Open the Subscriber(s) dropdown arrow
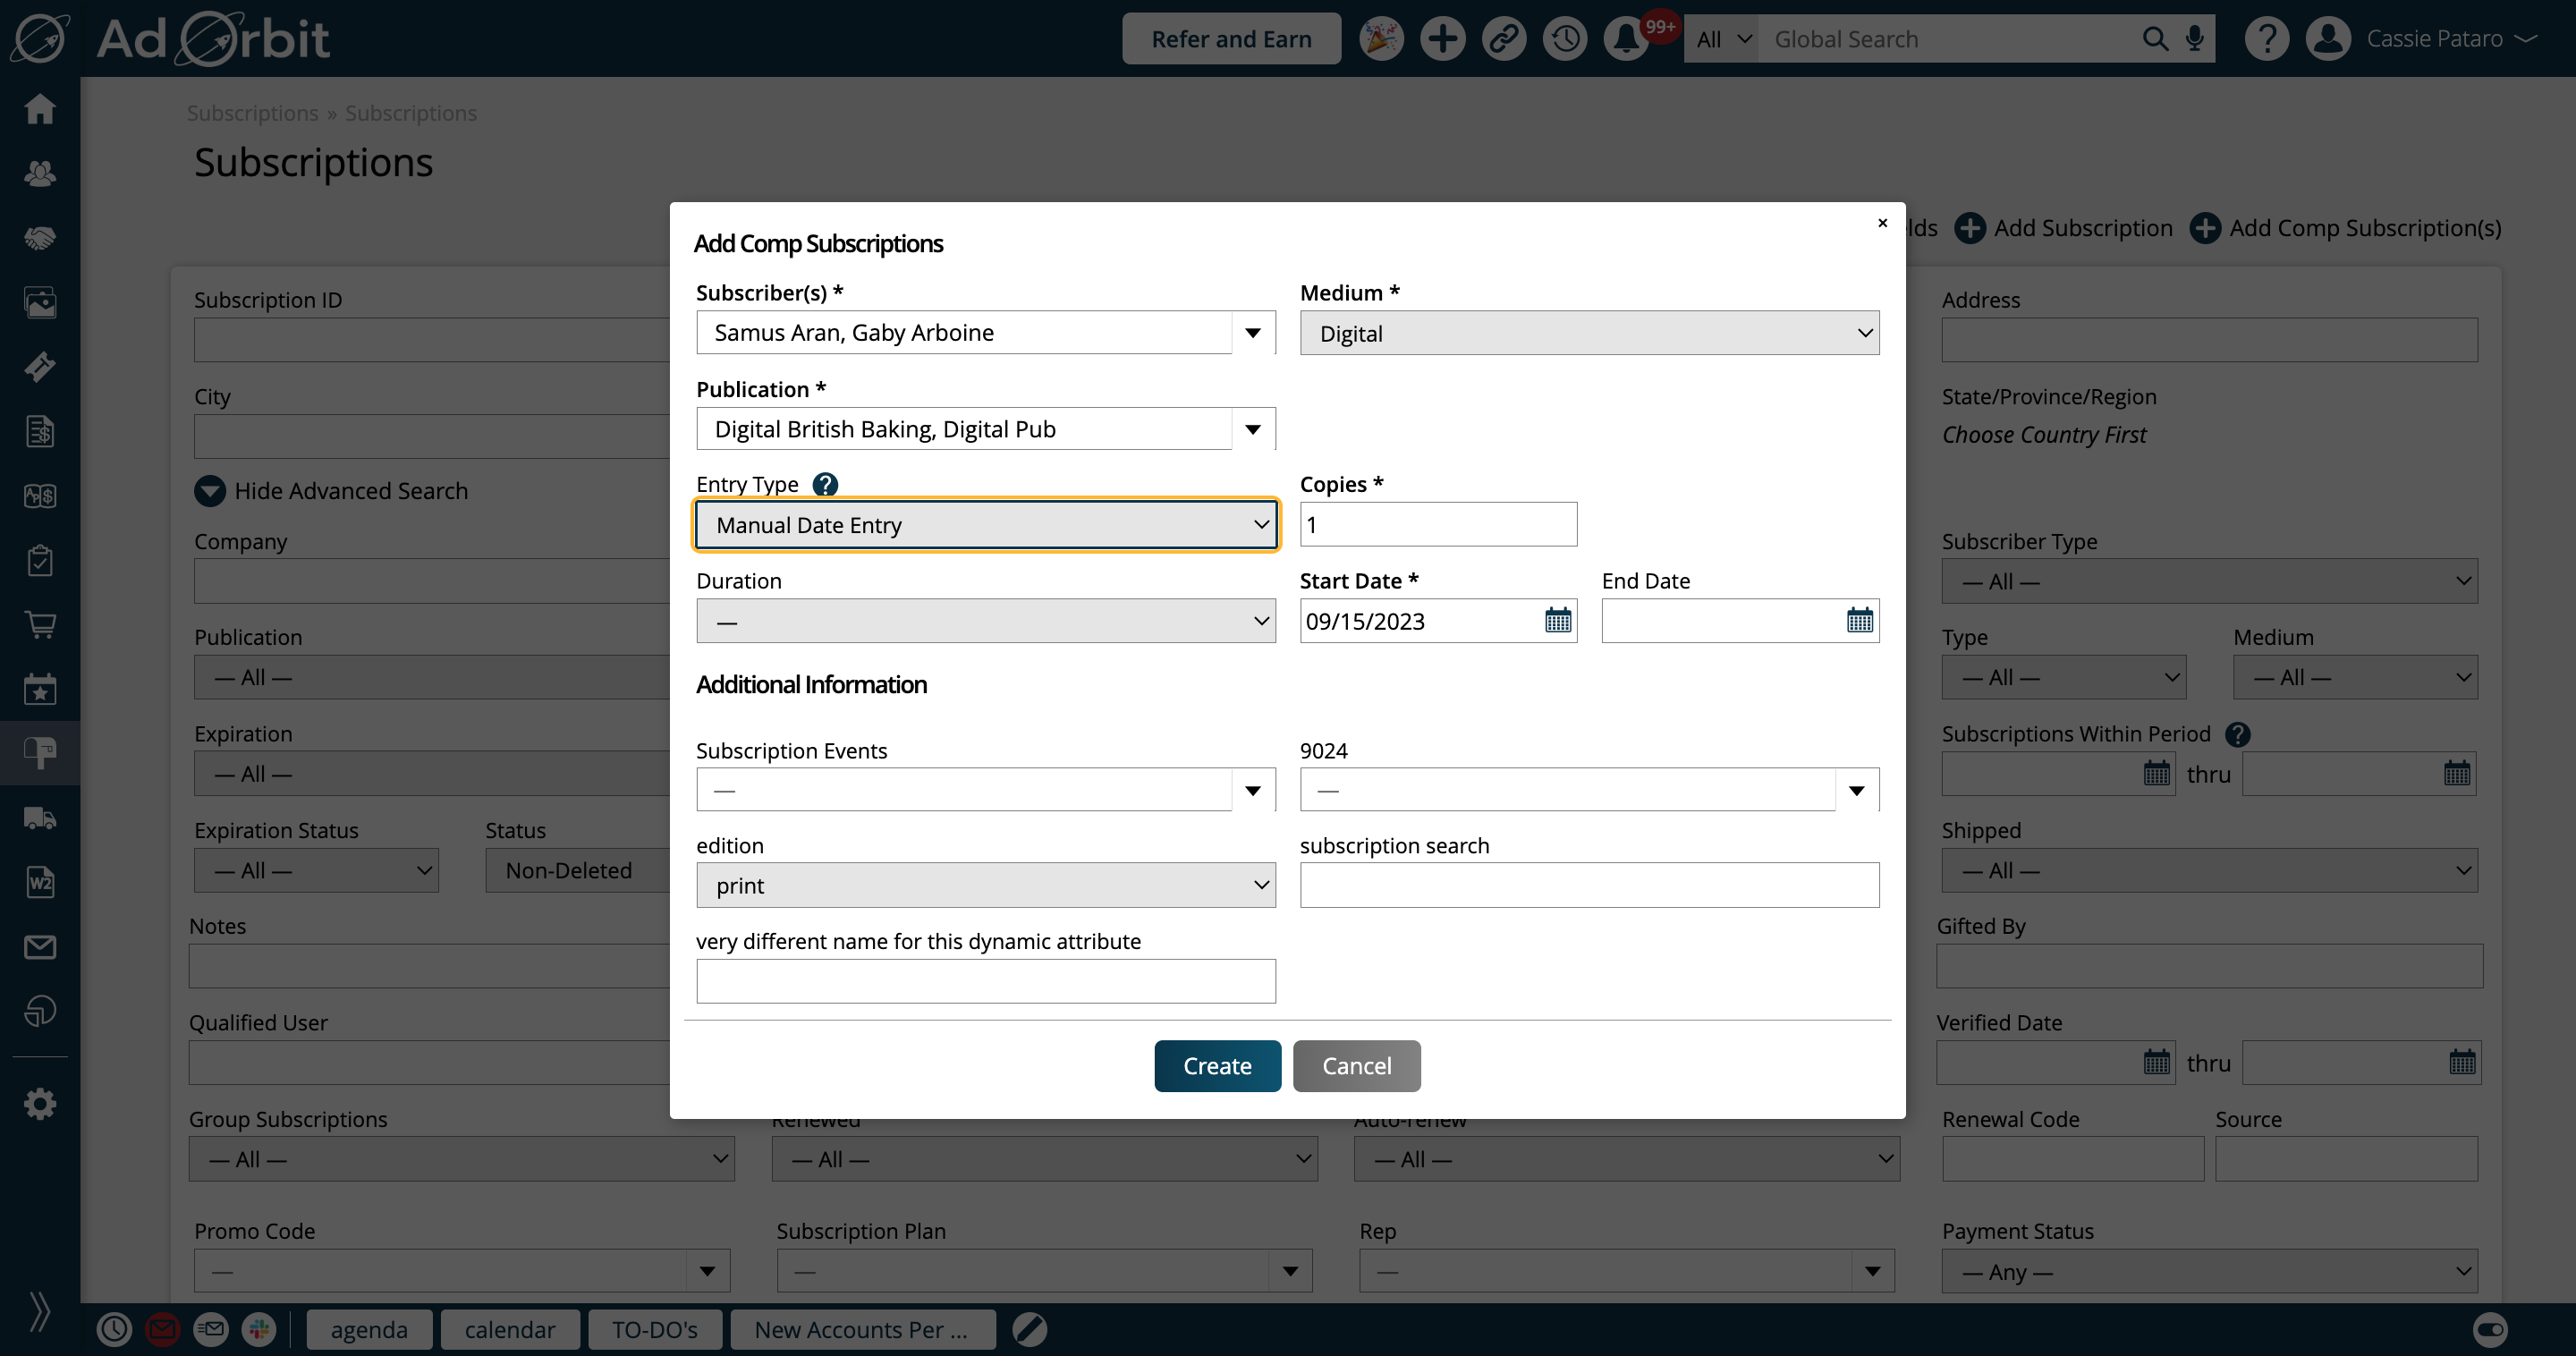 tap(1253, 333)
